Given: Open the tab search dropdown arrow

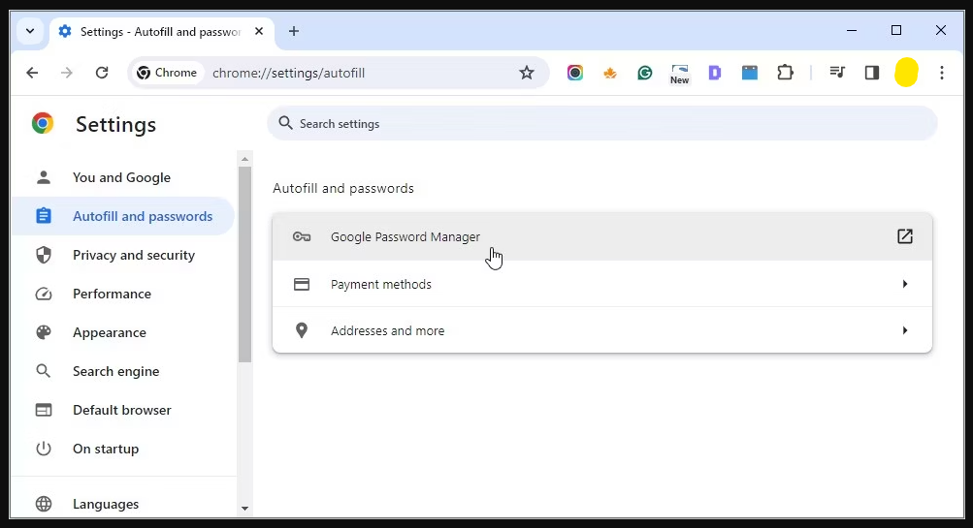Looking at the screenshot, I should click(x=30, y=31).
